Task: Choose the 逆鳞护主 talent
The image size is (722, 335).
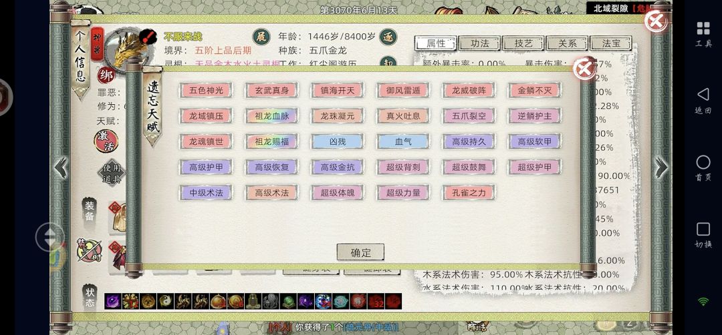Action: pyautogui.click(x=535, y=116)
